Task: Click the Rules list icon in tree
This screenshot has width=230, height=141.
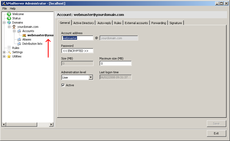Action: click(x=9, y=48)
